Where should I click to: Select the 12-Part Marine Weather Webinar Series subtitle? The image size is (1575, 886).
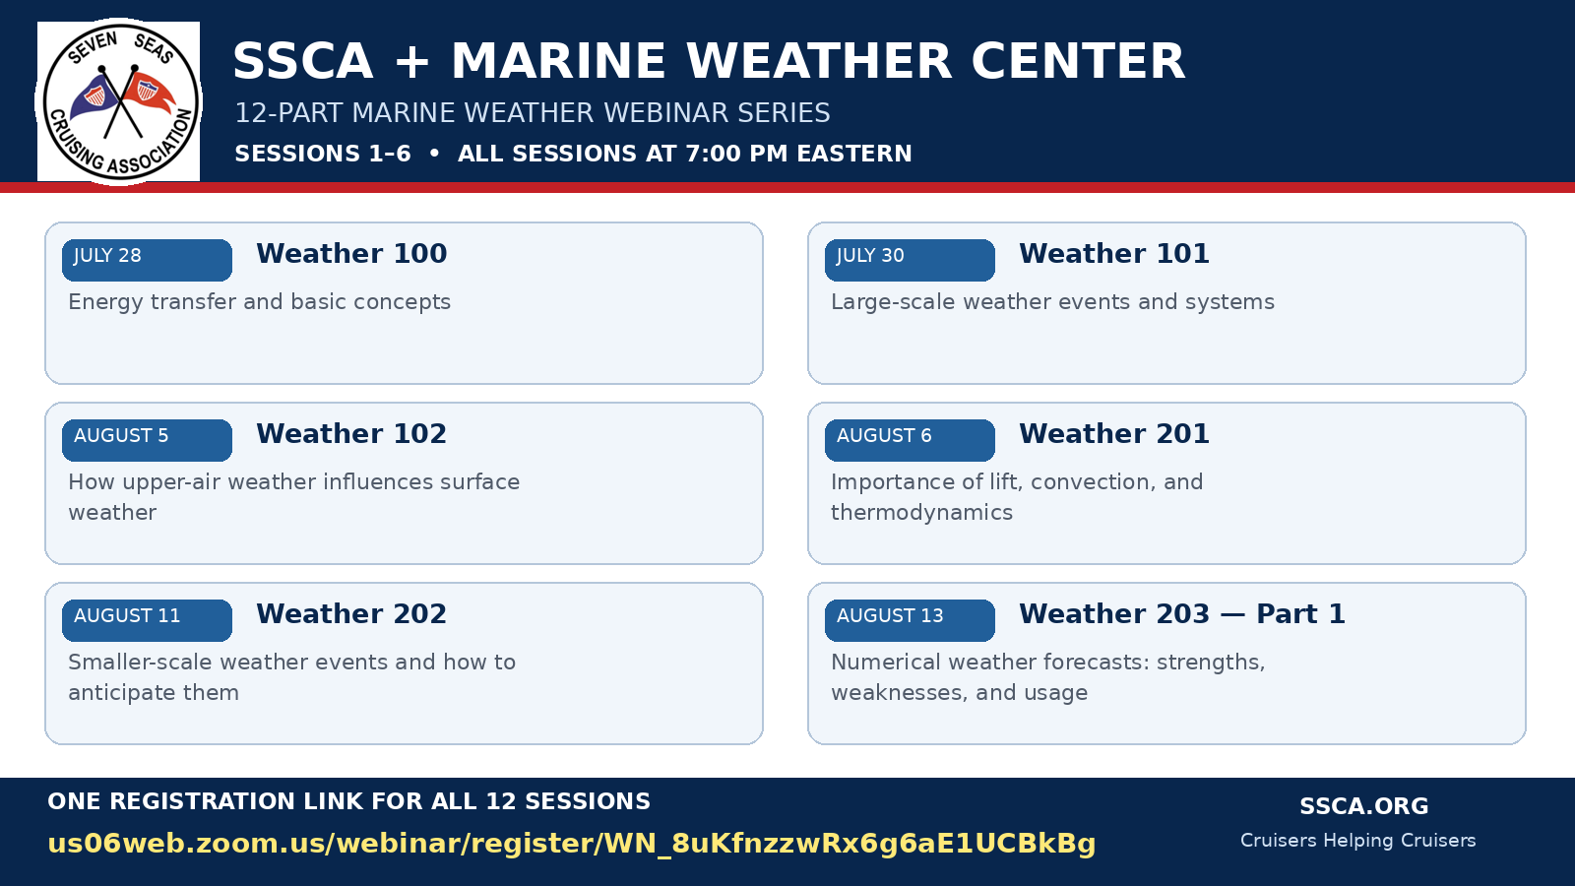click(533, 113)
